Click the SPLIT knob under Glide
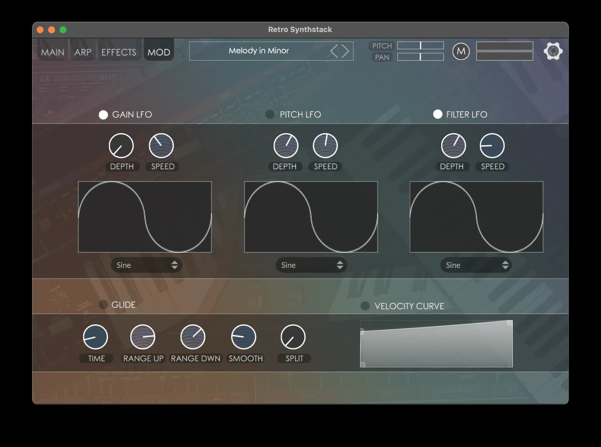This screenshot has height=447, width=601. pos(294,336)
